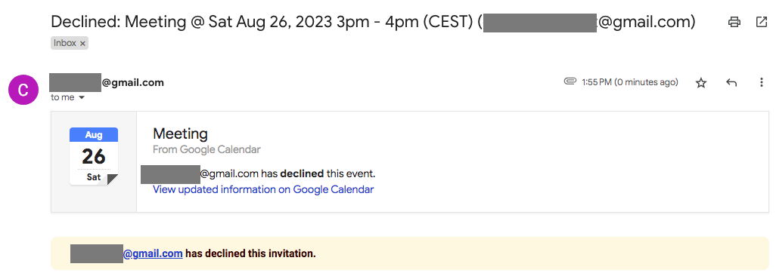
Task: Remove the Inbox label with the x
Action: (x=82, y=44)
